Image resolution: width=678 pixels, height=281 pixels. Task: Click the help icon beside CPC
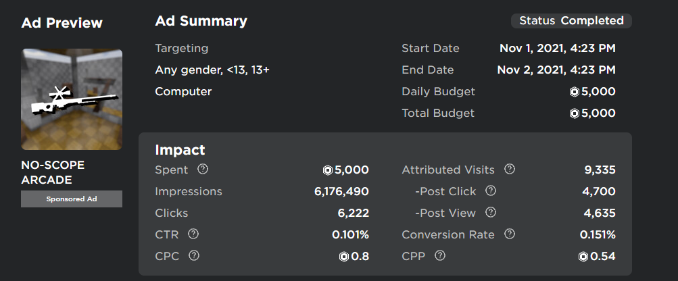click(194, 256)
